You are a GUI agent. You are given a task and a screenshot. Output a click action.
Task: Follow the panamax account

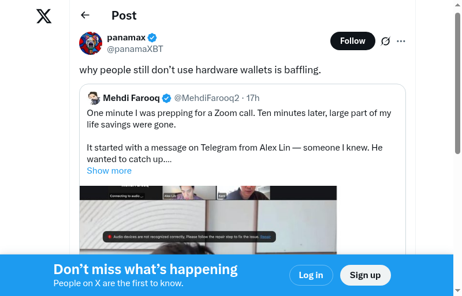click(352, 41)
